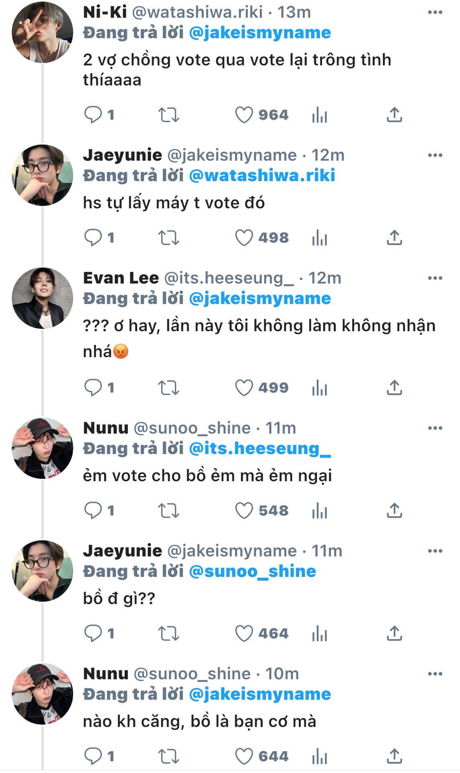This screenshot has height=773, width=460.
Task: Reply to Jaeyunie's "bồ đ gì??" tweet
Action: [x=92, y=633]
